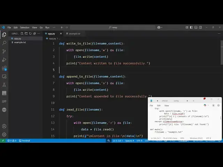
Task: Open the Accounts menu icon
Action: point(4,126)
